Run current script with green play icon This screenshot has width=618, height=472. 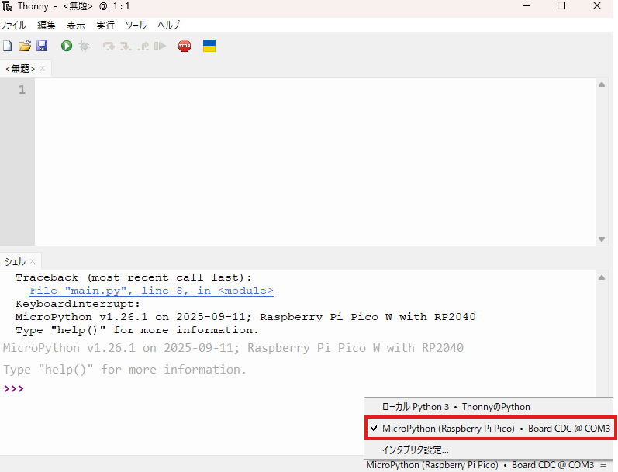pos(67,46)
